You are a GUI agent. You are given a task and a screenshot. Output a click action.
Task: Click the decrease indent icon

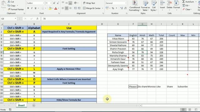(76, 8)
